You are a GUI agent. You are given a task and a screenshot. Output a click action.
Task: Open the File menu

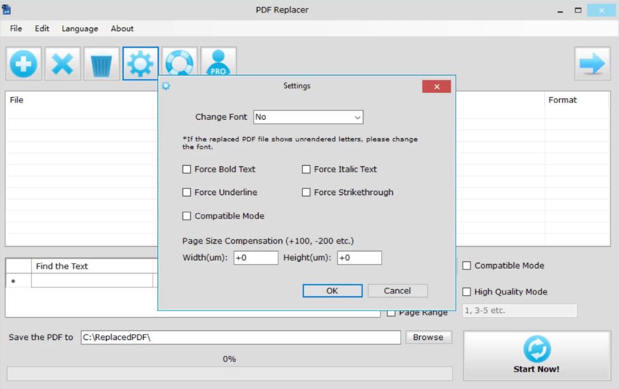(x=16, y=28)
